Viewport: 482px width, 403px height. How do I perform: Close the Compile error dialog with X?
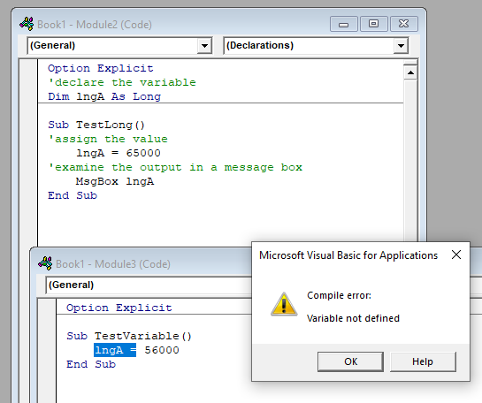click(456, 255)
